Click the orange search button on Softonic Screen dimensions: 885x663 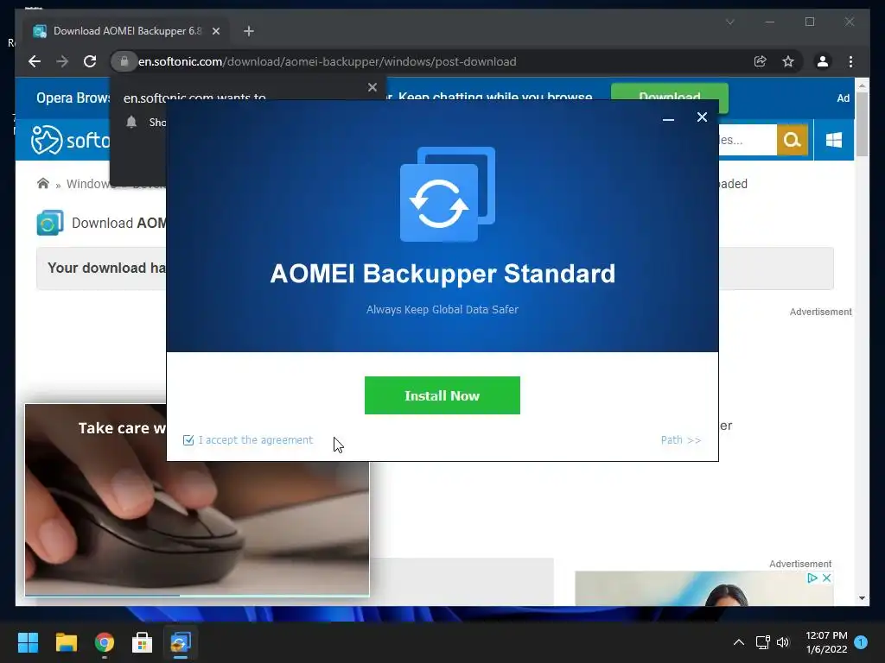click(792, 140)
